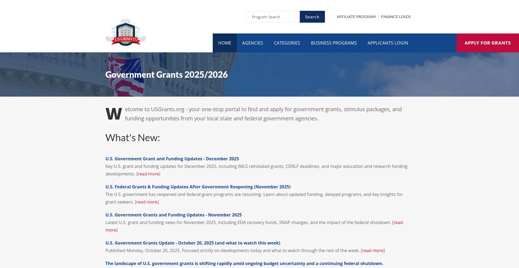
Task: Visit the FINANCE LEADS link
Action: (x=396, y=16)
